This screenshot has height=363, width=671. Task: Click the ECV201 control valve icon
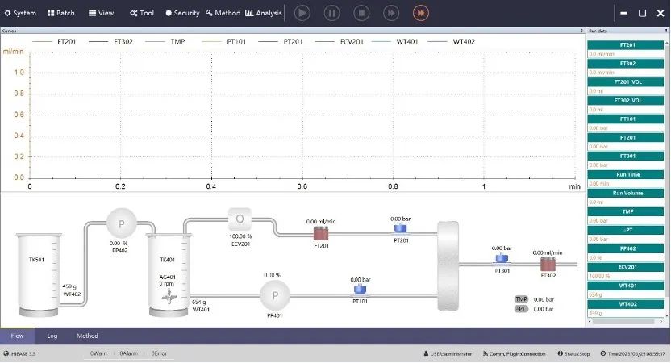240,219
